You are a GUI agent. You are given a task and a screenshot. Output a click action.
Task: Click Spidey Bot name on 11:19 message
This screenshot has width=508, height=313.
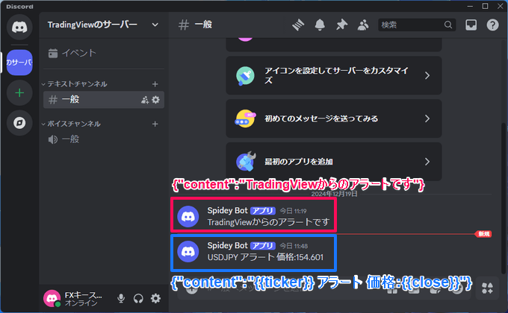tap(227, 211)
